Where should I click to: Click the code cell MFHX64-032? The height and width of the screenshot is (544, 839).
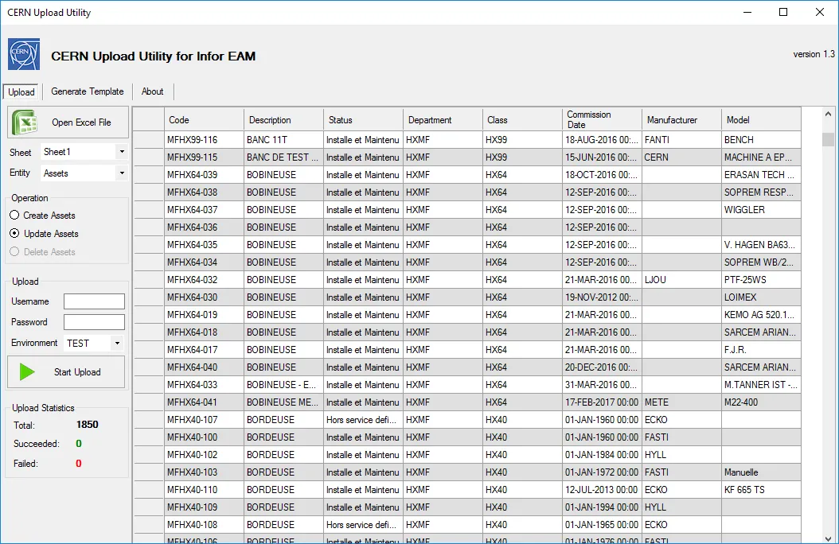[x=204, y=279]
